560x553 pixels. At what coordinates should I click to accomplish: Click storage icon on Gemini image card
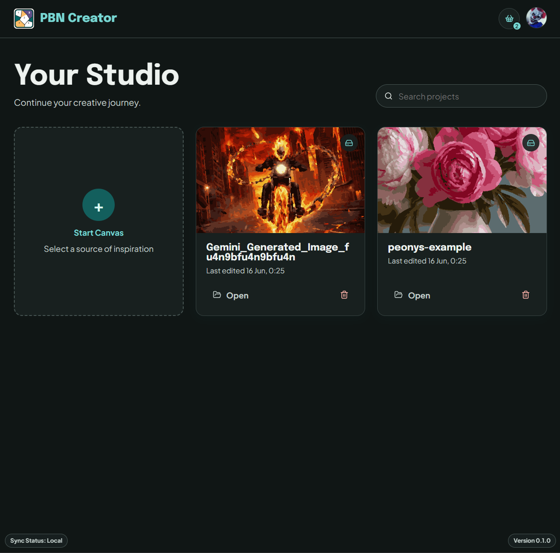pos(349,143)
